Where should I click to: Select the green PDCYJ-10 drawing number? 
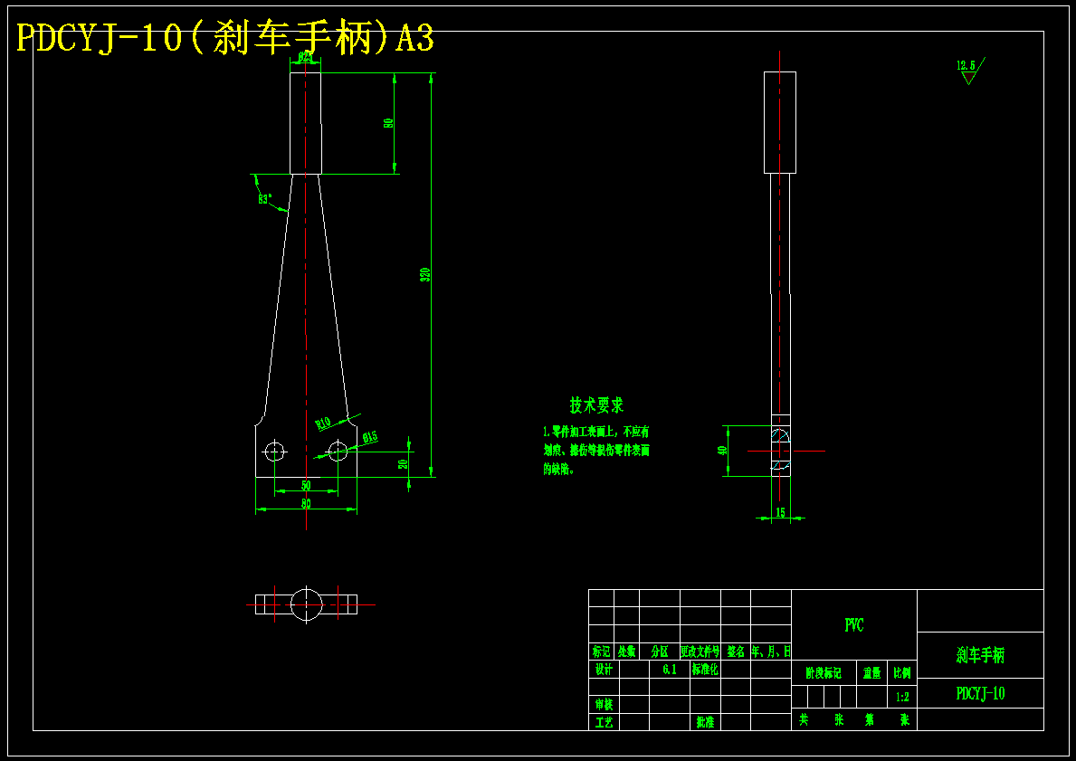(981, 694)
